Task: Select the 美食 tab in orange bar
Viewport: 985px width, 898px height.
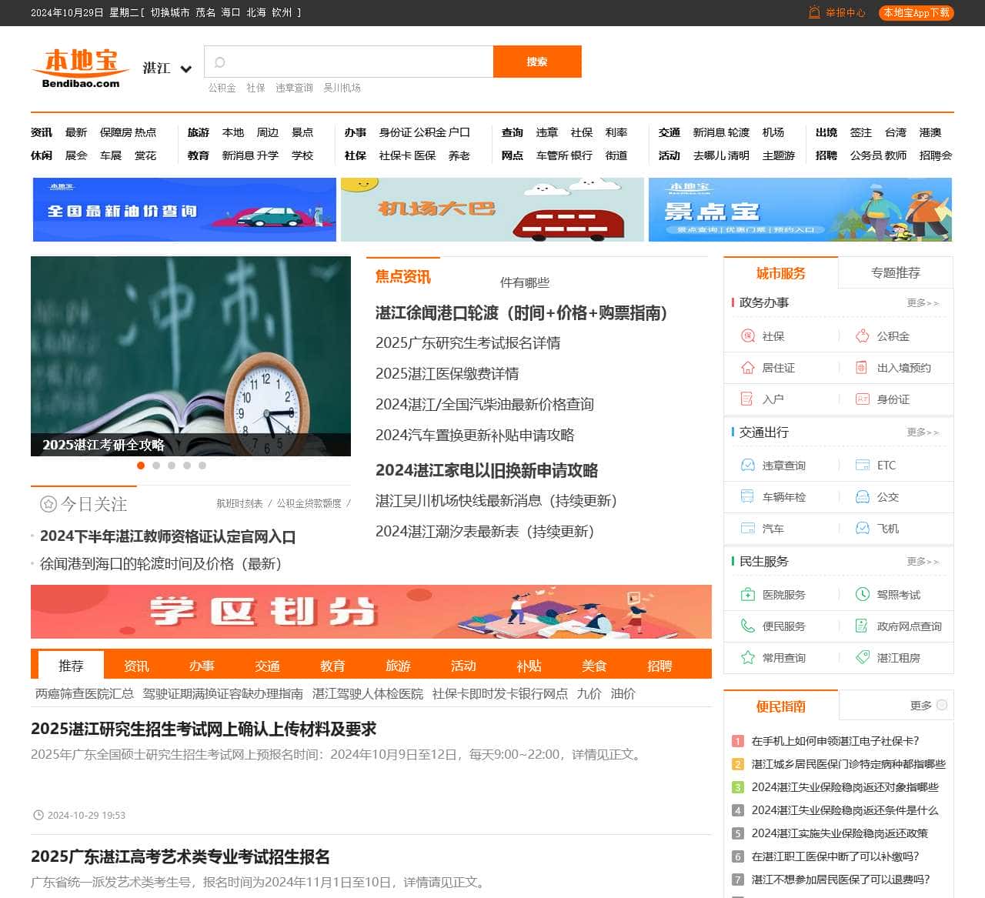Action: [x=594, y=666]
